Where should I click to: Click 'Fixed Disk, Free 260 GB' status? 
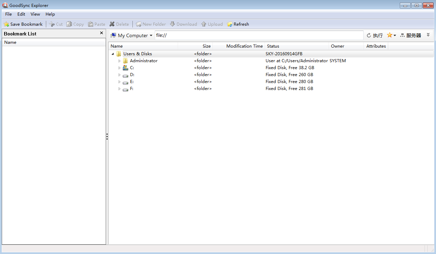point(289,75)
